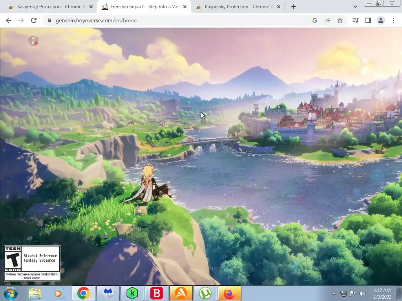Restore down the Chrome window

coord(379,3)
